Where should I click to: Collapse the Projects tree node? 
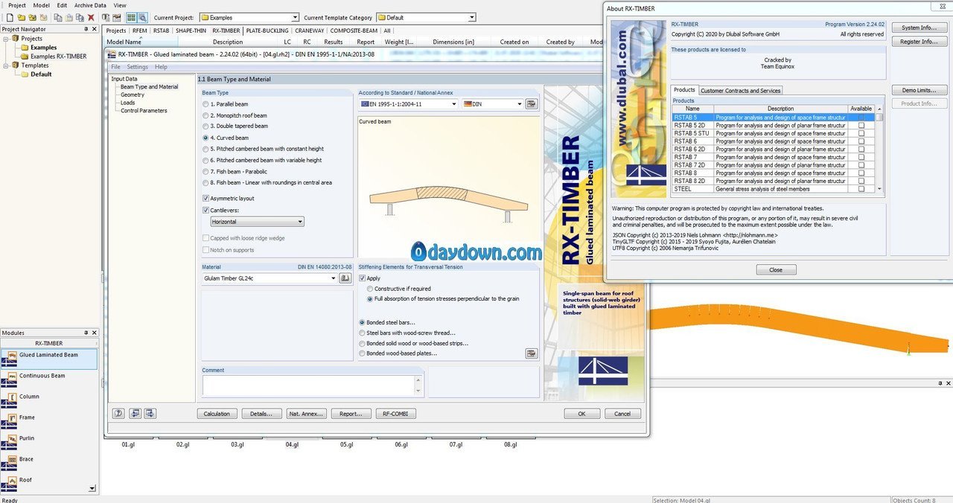(x=6, y=38)
